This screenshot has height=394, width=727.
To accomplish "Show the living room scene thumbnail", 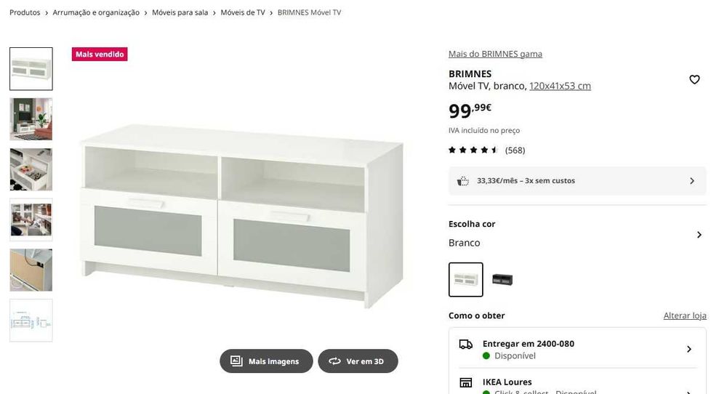I will [31, 119].
